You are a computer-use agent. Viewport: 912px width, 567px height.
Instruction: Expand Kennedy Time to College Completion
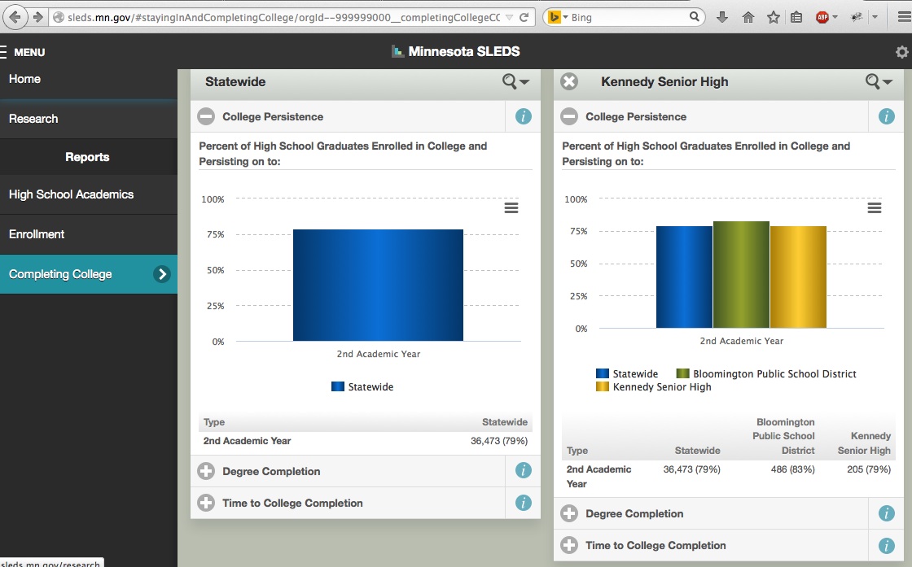tap(569, 546)
